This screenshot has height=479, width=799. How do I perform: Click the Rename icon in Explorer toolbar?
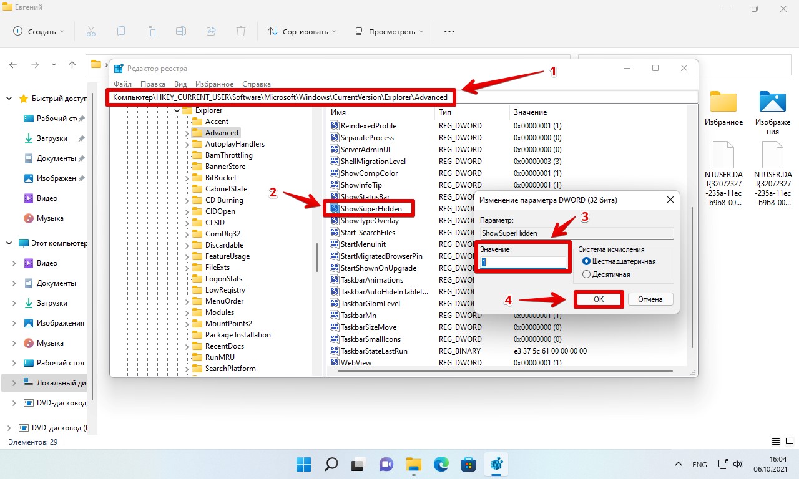181,31
